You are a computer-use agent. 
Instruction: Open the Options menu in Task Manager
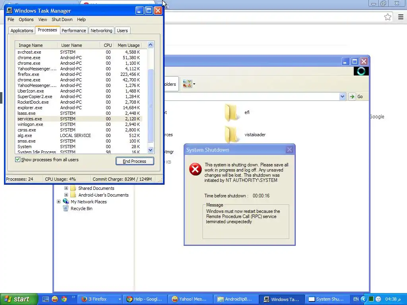pos(26,19)
